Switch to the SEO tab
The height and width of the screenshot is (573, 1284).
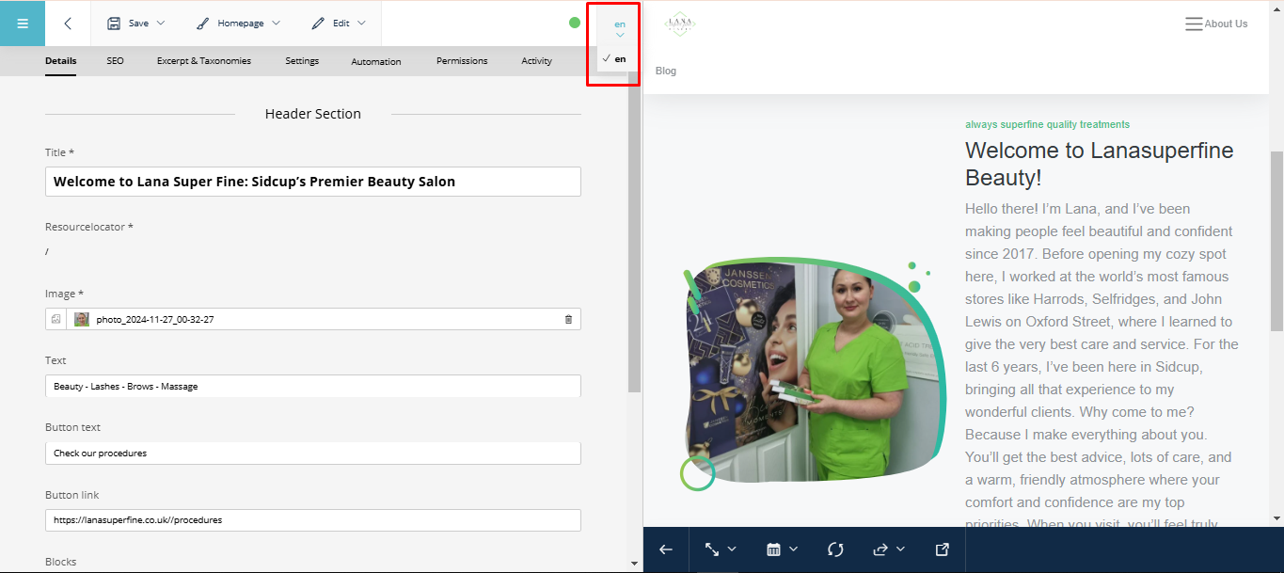point(115,61)
